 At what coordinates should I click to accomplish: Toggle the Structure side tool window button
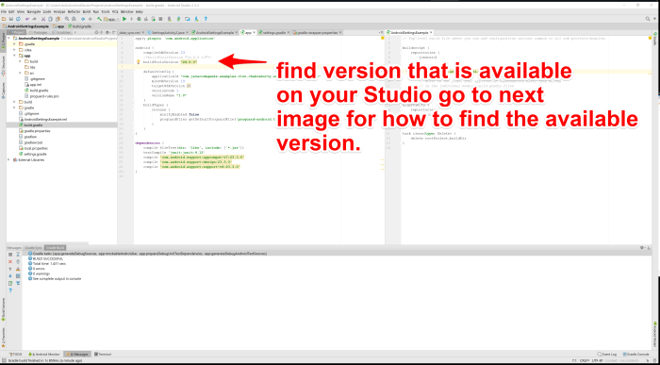[x=3, y=65]
